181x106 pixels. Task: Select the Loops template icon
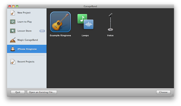pos(85,21)
